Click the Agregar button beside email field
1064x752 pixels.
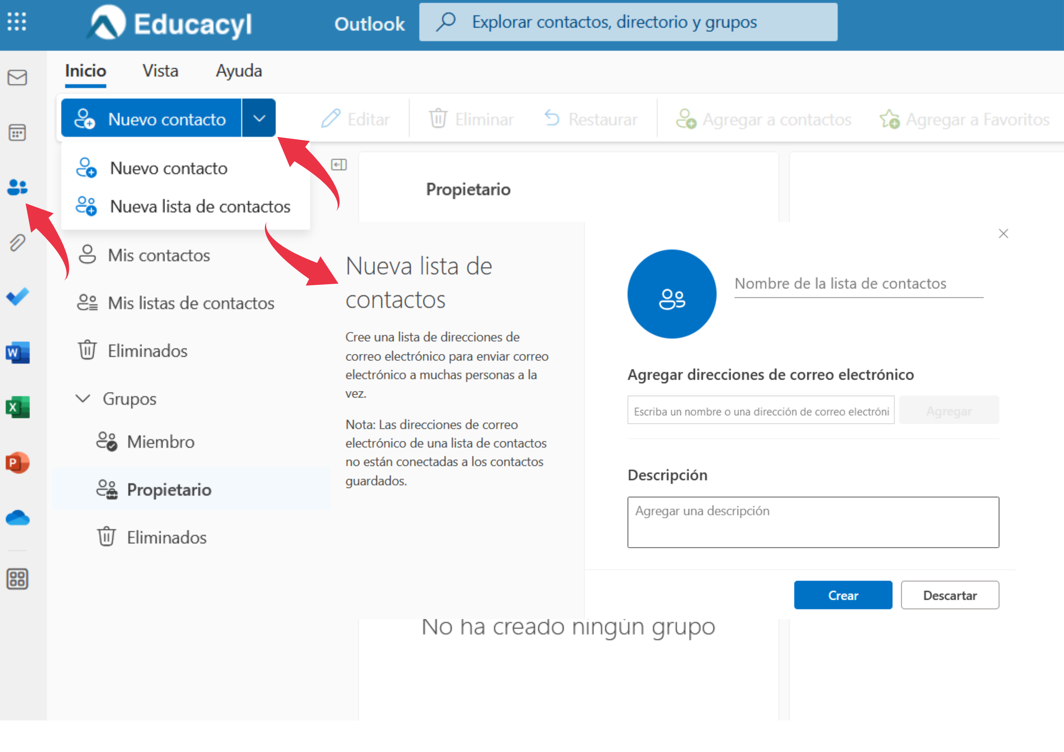tap(949, 410)
